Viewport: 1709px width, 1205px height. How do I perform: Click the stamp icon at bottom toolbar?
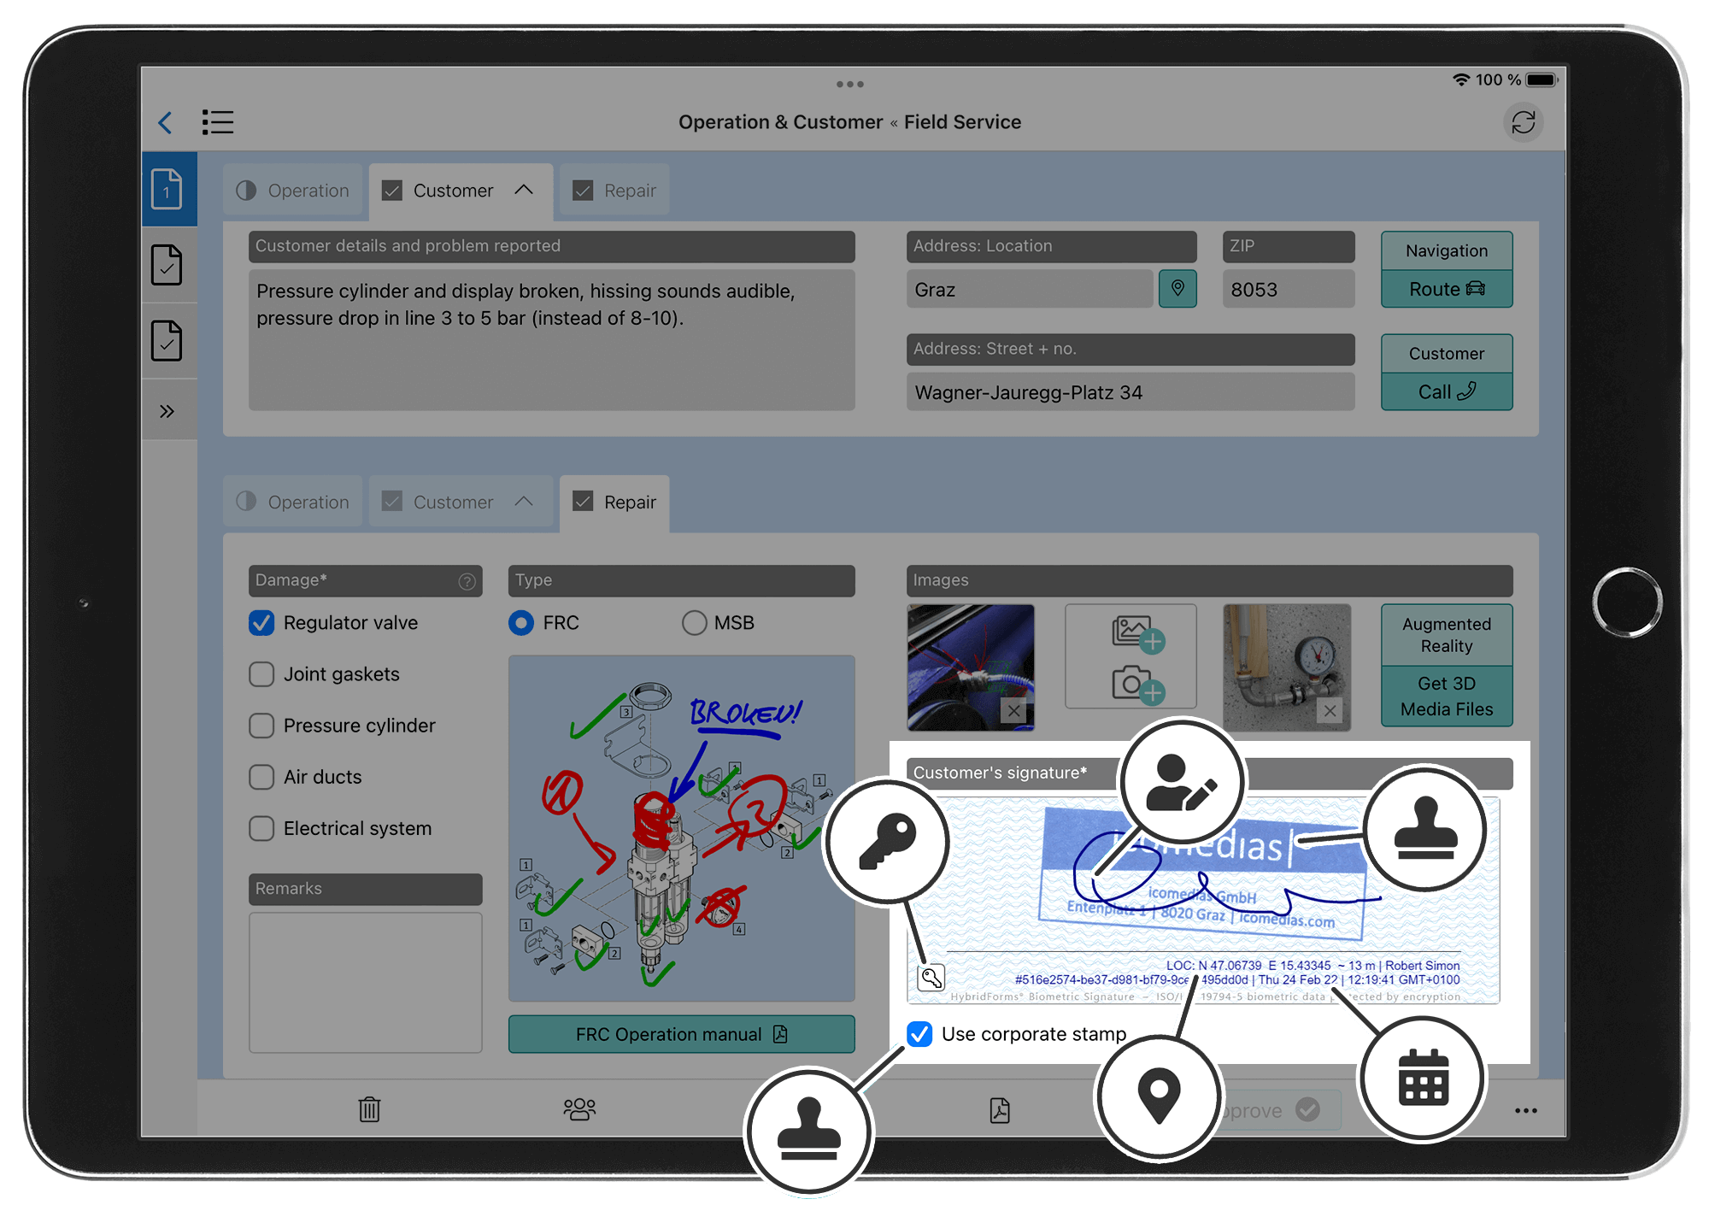pos(802,1096)
